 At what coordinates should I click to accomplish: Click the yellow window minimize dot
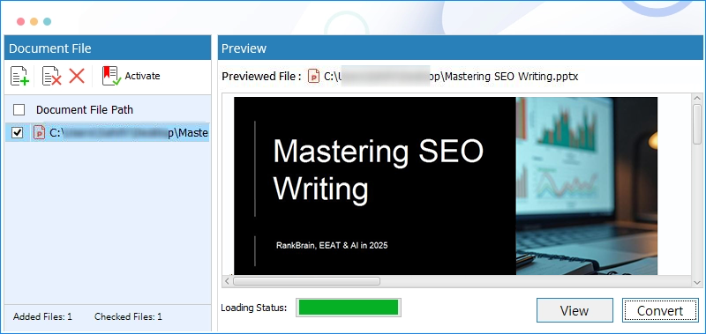coord(34,21)
